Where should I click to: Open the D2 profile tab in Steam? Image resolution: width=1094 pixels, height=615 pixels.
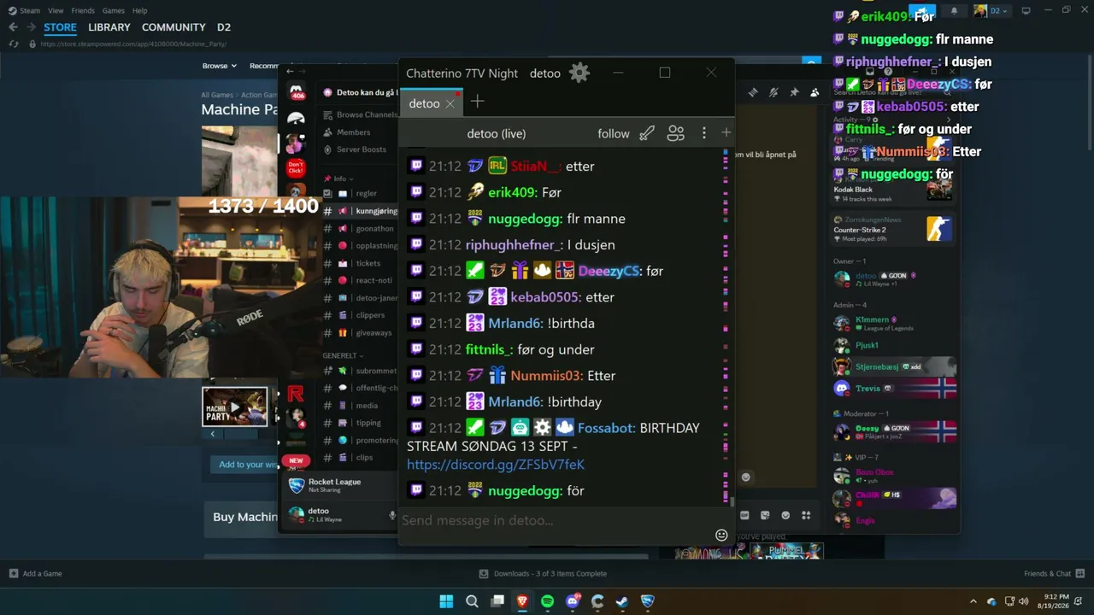[x=224, y=27]
